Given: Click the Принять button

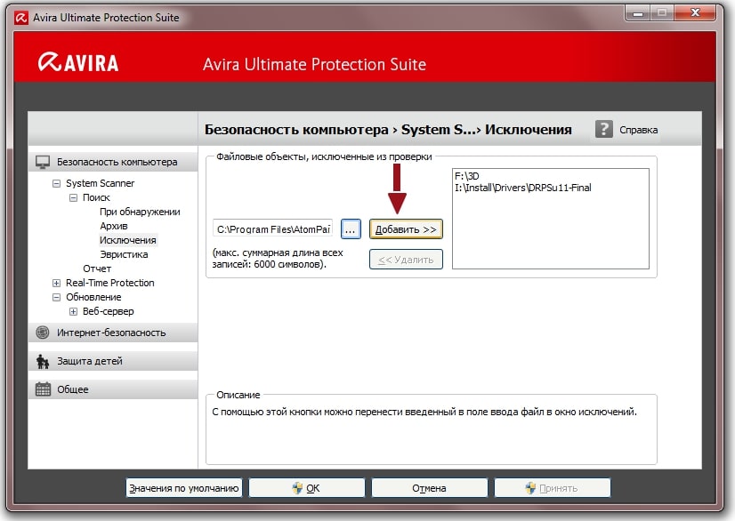Looking at the screenshot, I should (x=553, y=488).
